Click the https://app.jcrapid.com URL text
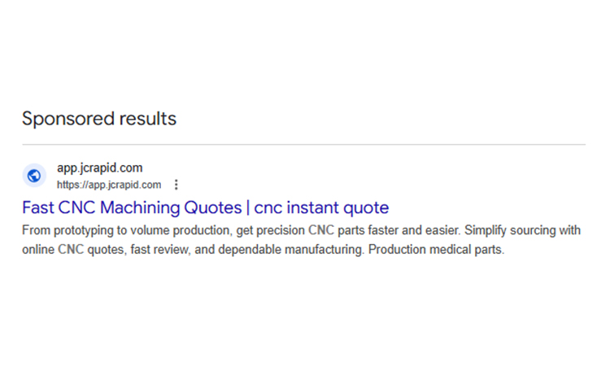Viewport: 610px width, 366px height. (x=109, y=185)
